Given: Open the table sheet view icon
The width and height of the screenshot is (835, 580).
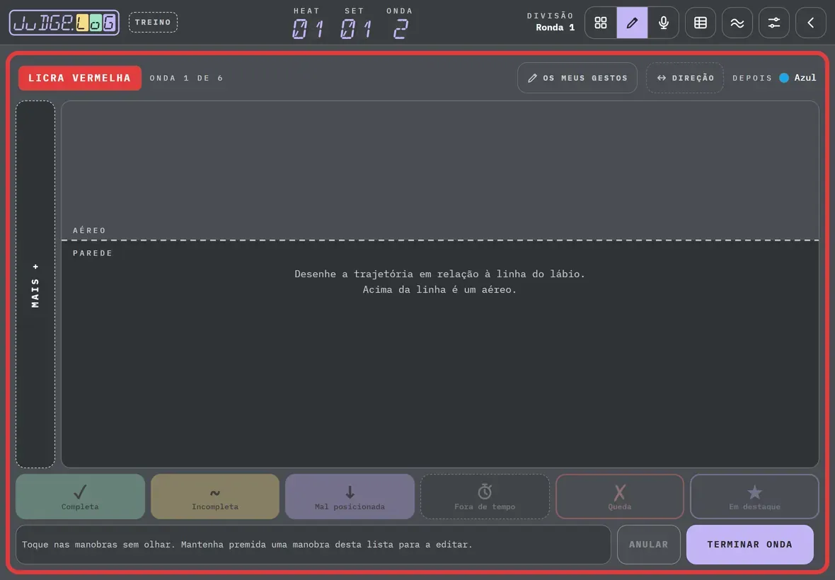Looking at the screenshot, I should coord(701,23).
